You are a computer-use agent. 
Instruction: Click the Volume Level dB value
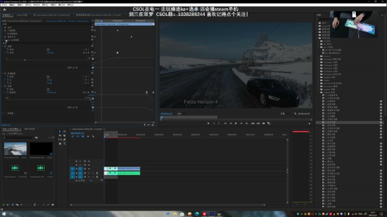pos(50,53)
